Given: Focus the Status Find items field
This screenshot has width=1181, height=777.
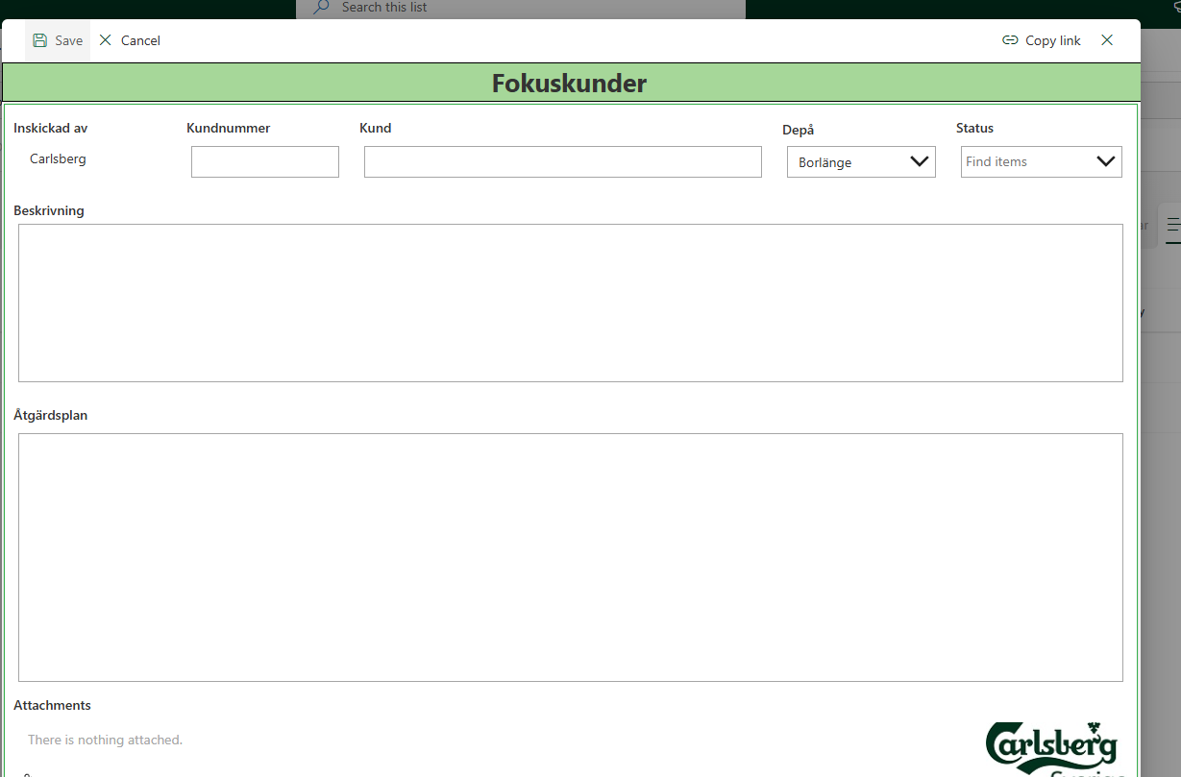Looking at the screenshot, I should point(1024,162).
